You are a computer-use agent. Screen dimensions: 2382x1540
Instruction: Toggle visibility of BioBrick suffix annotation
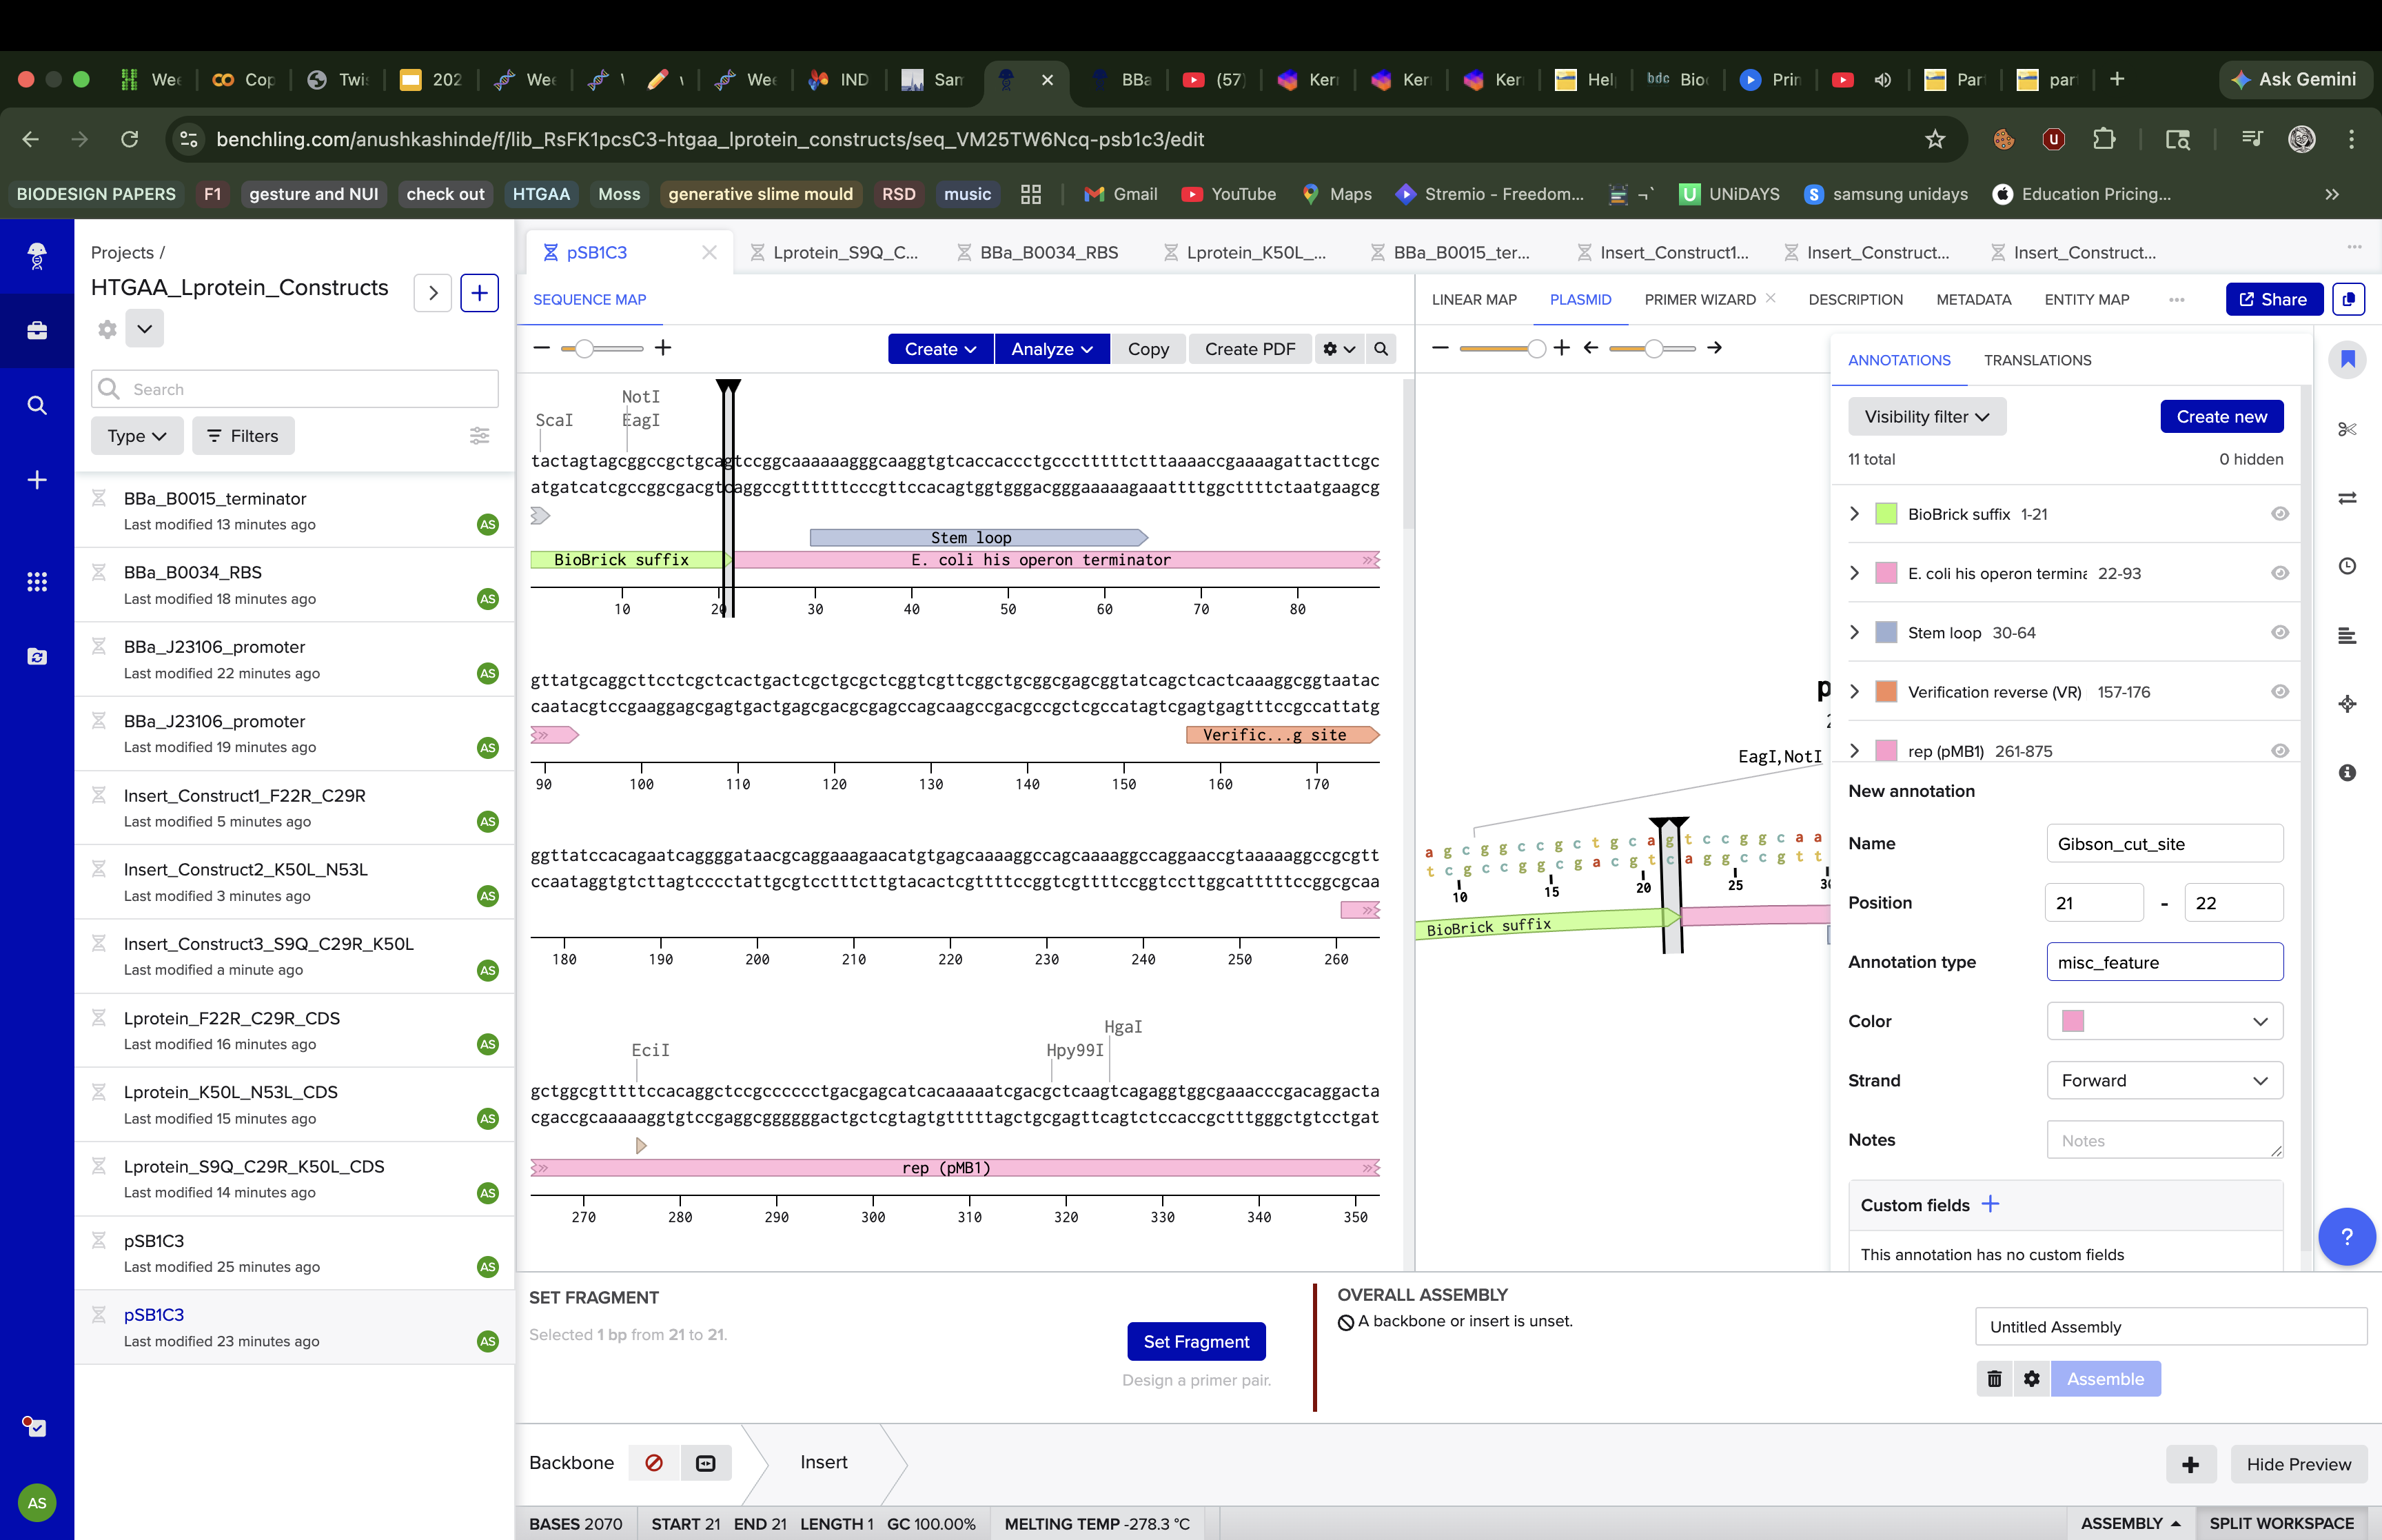coord(2280,513)
